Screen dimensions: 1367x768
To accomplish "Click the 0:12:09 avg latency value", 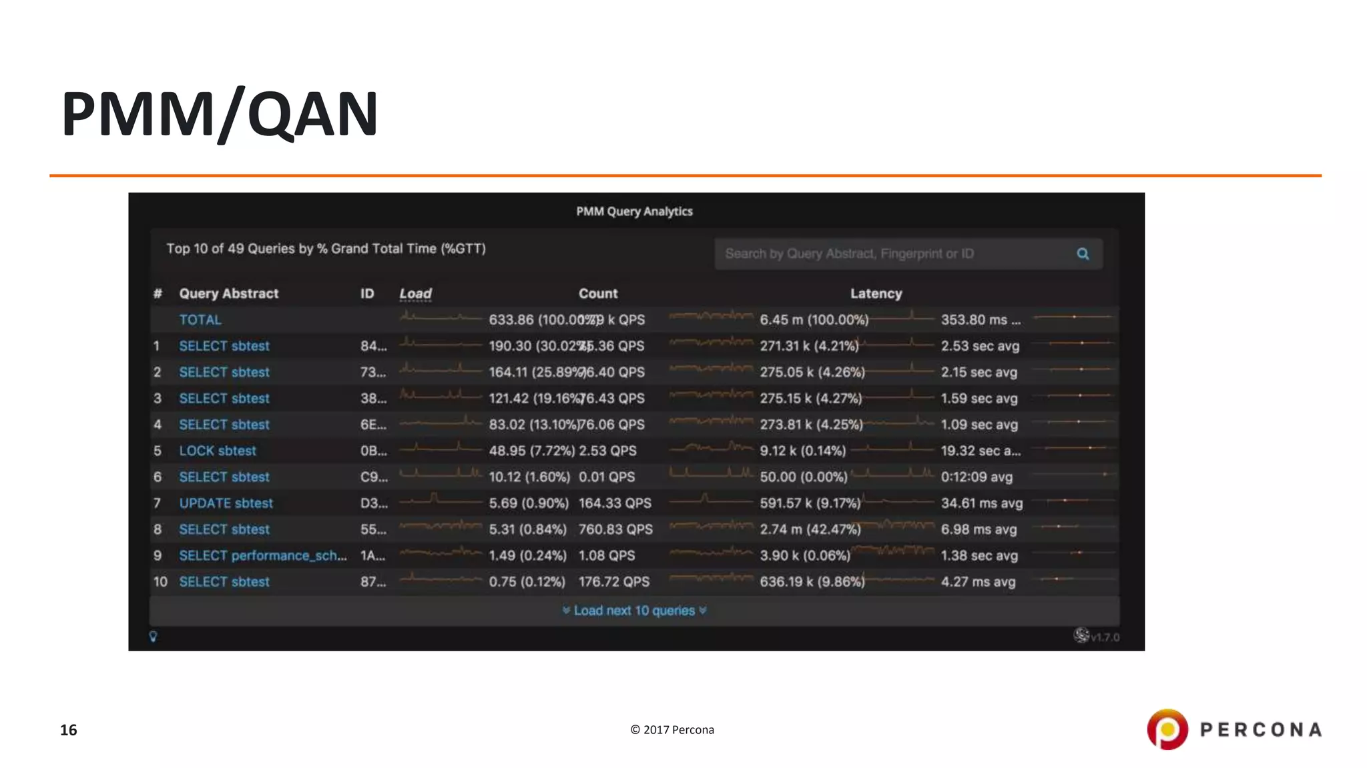I will pos(977,477).
